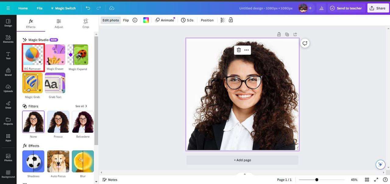Add a comment with the bubble icon
Image resolution: width=390 pixels, height=184 pixels.
click(305, 43)
